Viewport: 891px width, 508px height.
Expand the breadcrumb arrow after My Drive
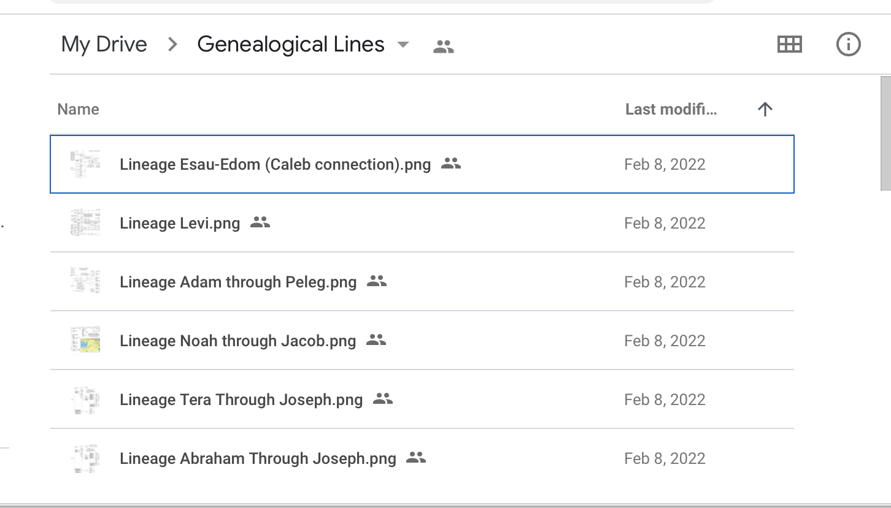coord(172,44)
